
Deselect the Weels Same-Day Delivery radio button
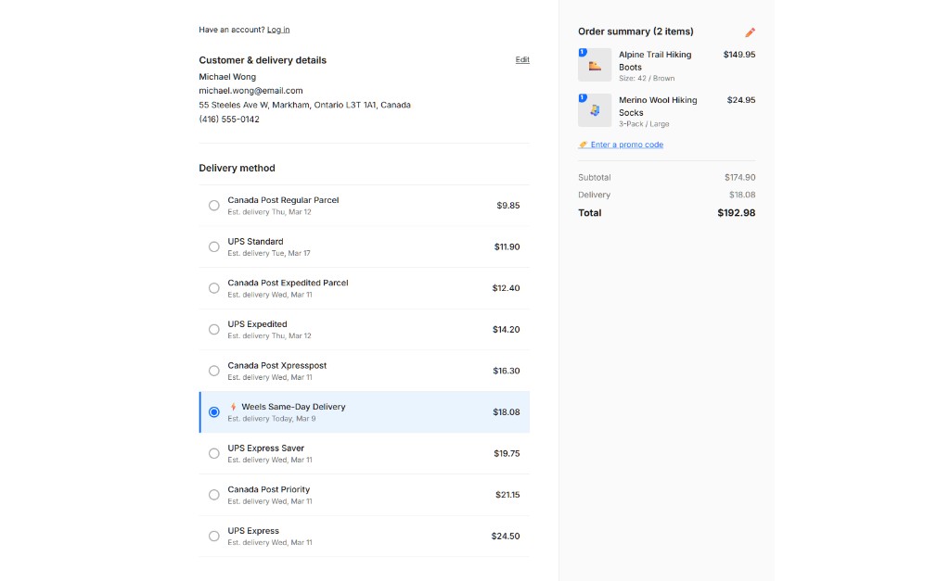(213, 411)
